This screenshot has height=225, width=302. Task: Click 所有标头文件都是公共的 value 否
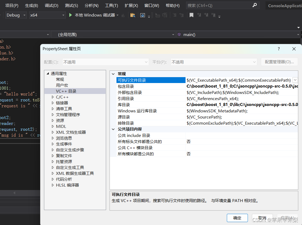(x=242, y=141)
